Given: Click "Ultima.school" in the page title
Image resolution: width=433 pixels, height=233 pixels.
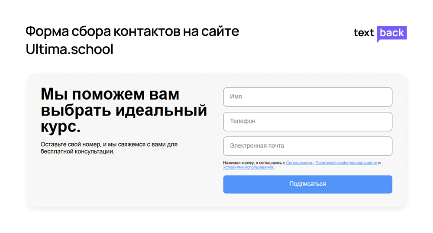Looking at the screenshot, I should 69,49.
